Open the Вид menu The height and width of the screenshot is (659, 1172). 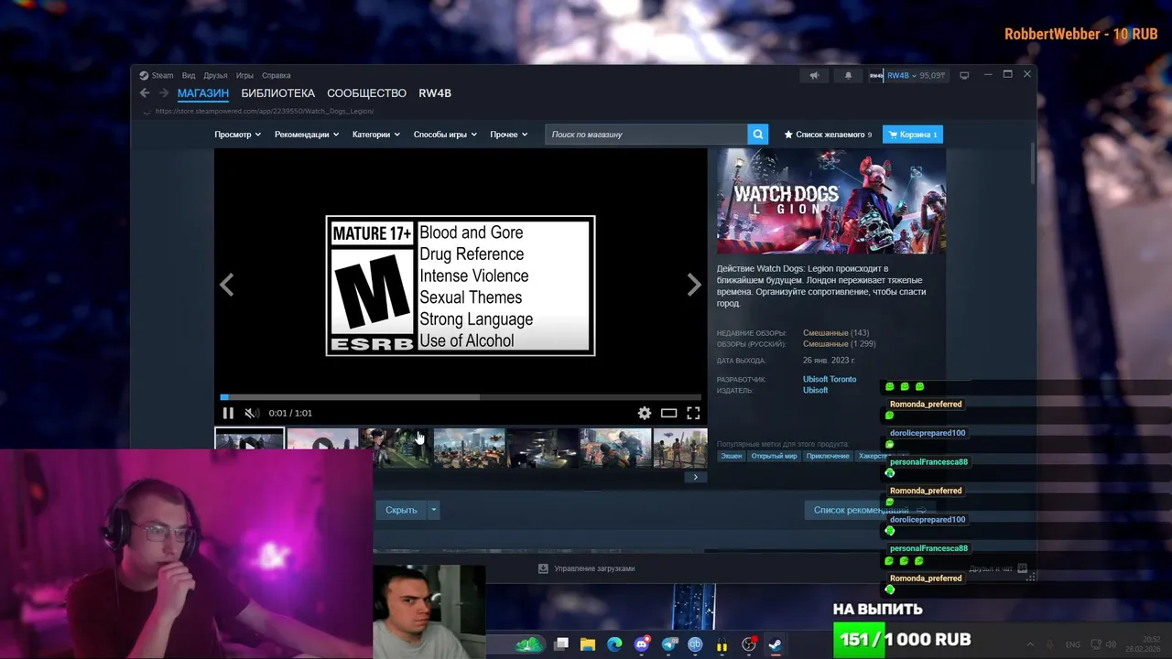pyautogui.click(x=189, y=75)
